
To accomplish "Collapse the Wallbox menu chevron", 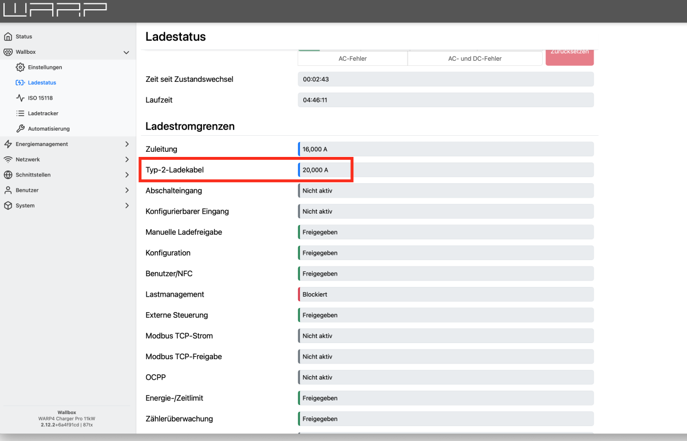I will coord(127,52).
